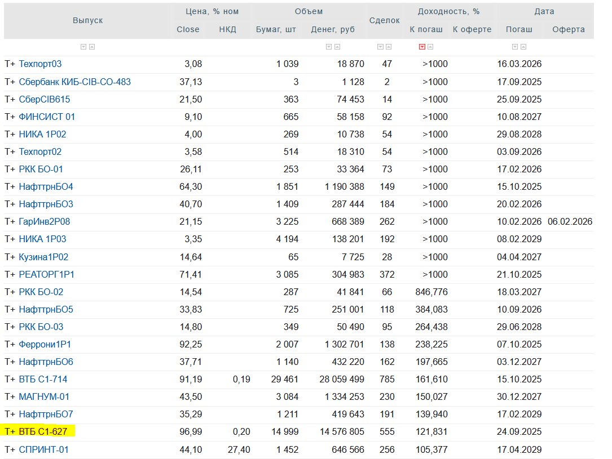Click the yield value 384,083
612x459 pixels.
432,310
